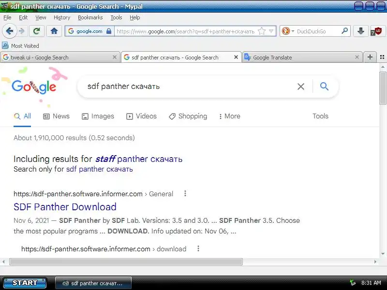
Task: Switch to News results
Action: 56,116
